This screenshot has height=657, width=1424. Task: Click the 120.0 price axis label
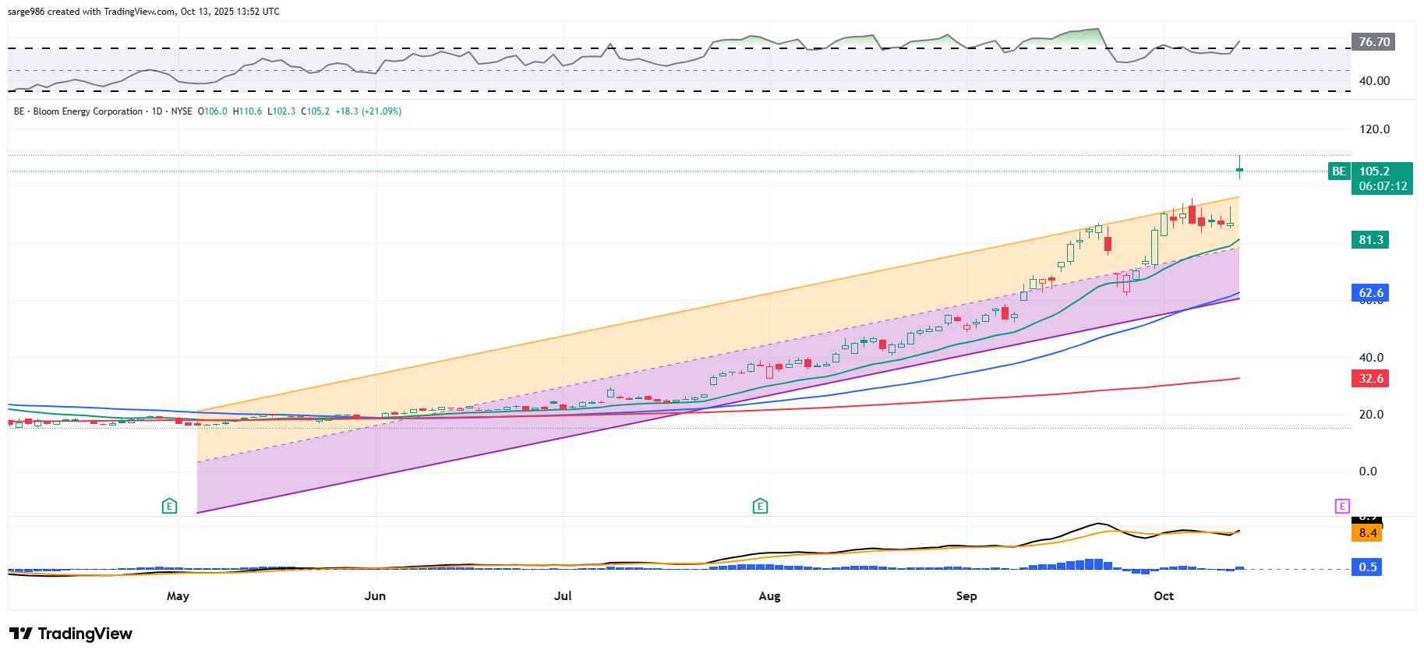(x=1374, y=129)
